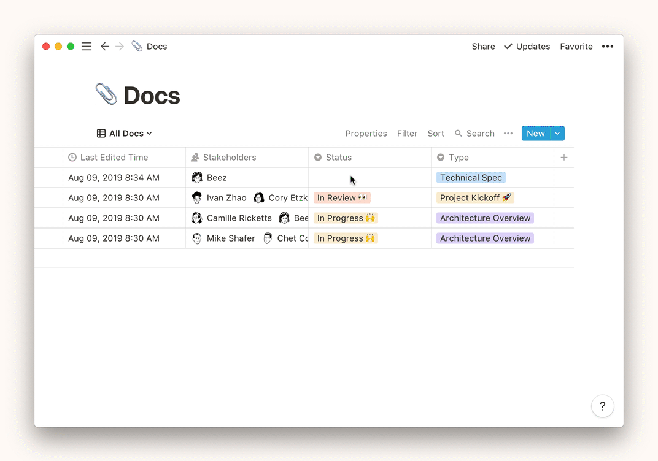This screenshot has width=658, height=461.
Task: Open the database view three-dot menu
Action: point(508,134)
